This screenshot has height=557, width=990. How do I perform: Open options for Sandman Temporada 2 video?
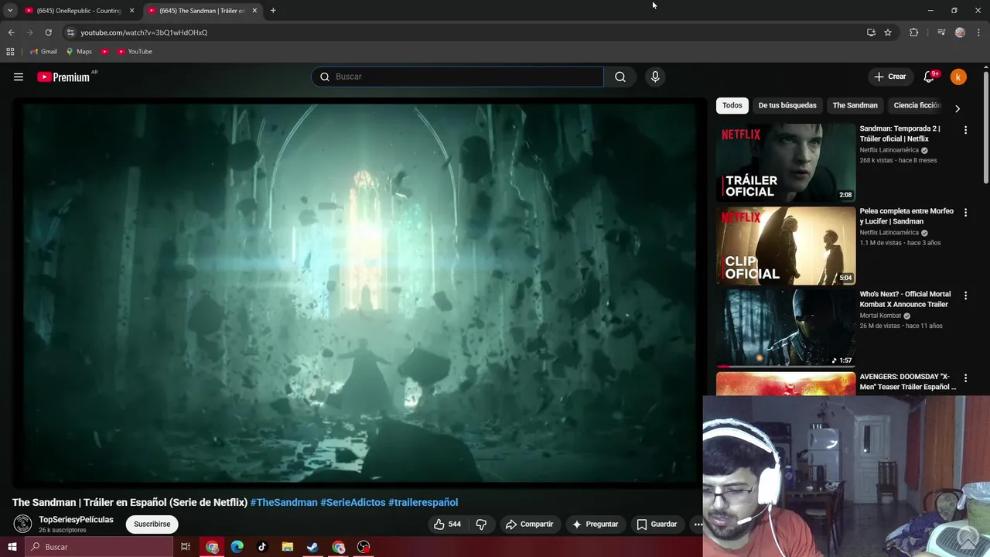tap(965, 130)
